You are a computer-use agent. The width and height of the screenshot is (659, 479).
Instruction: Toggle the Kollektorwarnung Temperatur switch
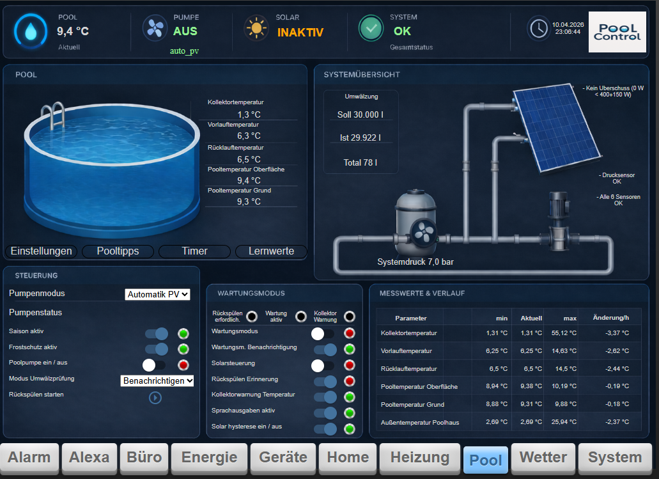coord(325,397)
